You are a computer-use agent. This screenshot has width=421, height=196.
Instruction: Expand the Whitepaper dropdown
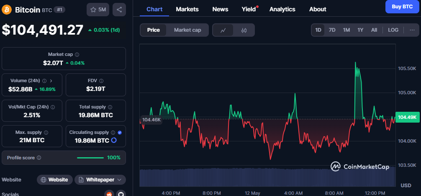[x=100, y=180]
